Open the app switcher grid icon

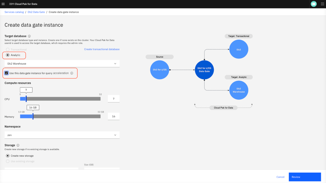click(x=322, y=4)
